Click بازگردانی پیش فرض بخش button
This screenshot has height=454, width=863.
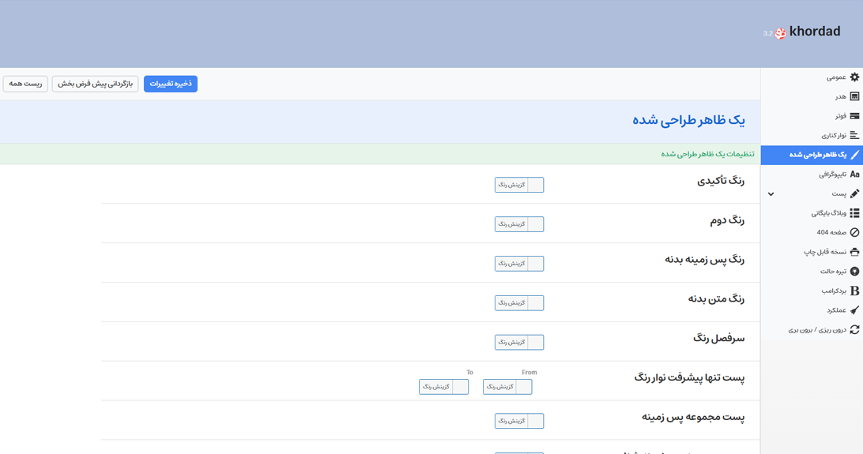(95, 84)
